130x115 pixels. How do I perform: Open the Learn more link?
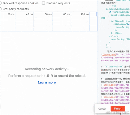[x=47, y=83]
